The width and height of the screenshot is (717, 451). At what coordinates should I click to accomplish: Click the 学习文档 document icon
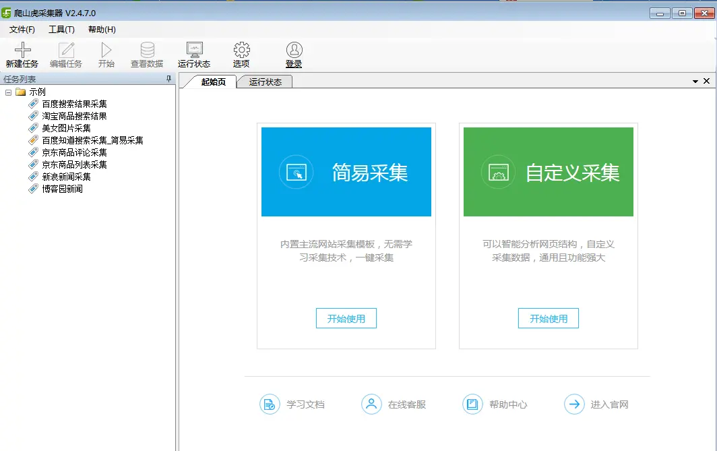tap(270, 404)
